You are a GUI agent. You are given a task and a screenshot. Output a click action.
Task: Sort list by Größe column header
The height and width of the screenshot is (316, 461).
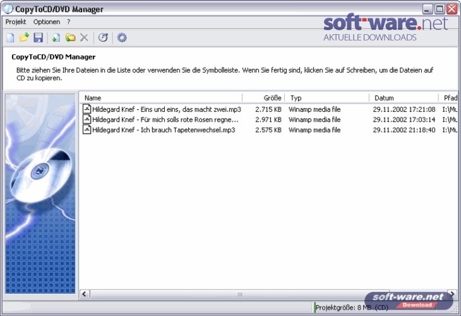[263, 98]
